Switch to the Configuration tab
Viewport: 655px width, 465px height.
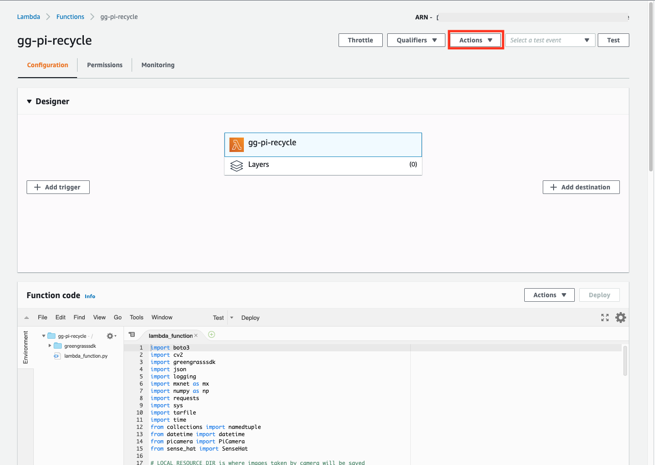click(47, 65)
